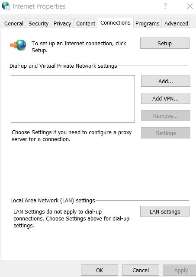196x277 pixels.
Task: Go to the Privacy tab
Action: [x=62, y=23]
